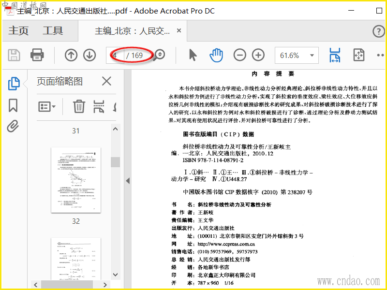The width and height of the screenshot is (387, 290).
Task: Zoom in with the plus button
Action: 258,55
